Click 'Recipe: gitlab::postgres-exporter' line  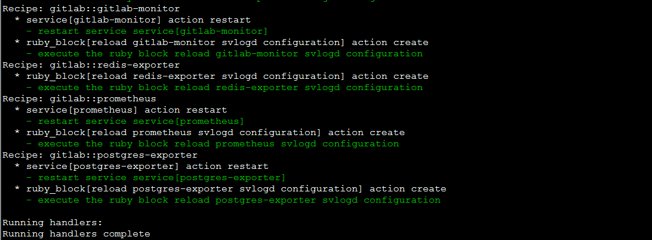pyautogui.click(x=100, y=155)
